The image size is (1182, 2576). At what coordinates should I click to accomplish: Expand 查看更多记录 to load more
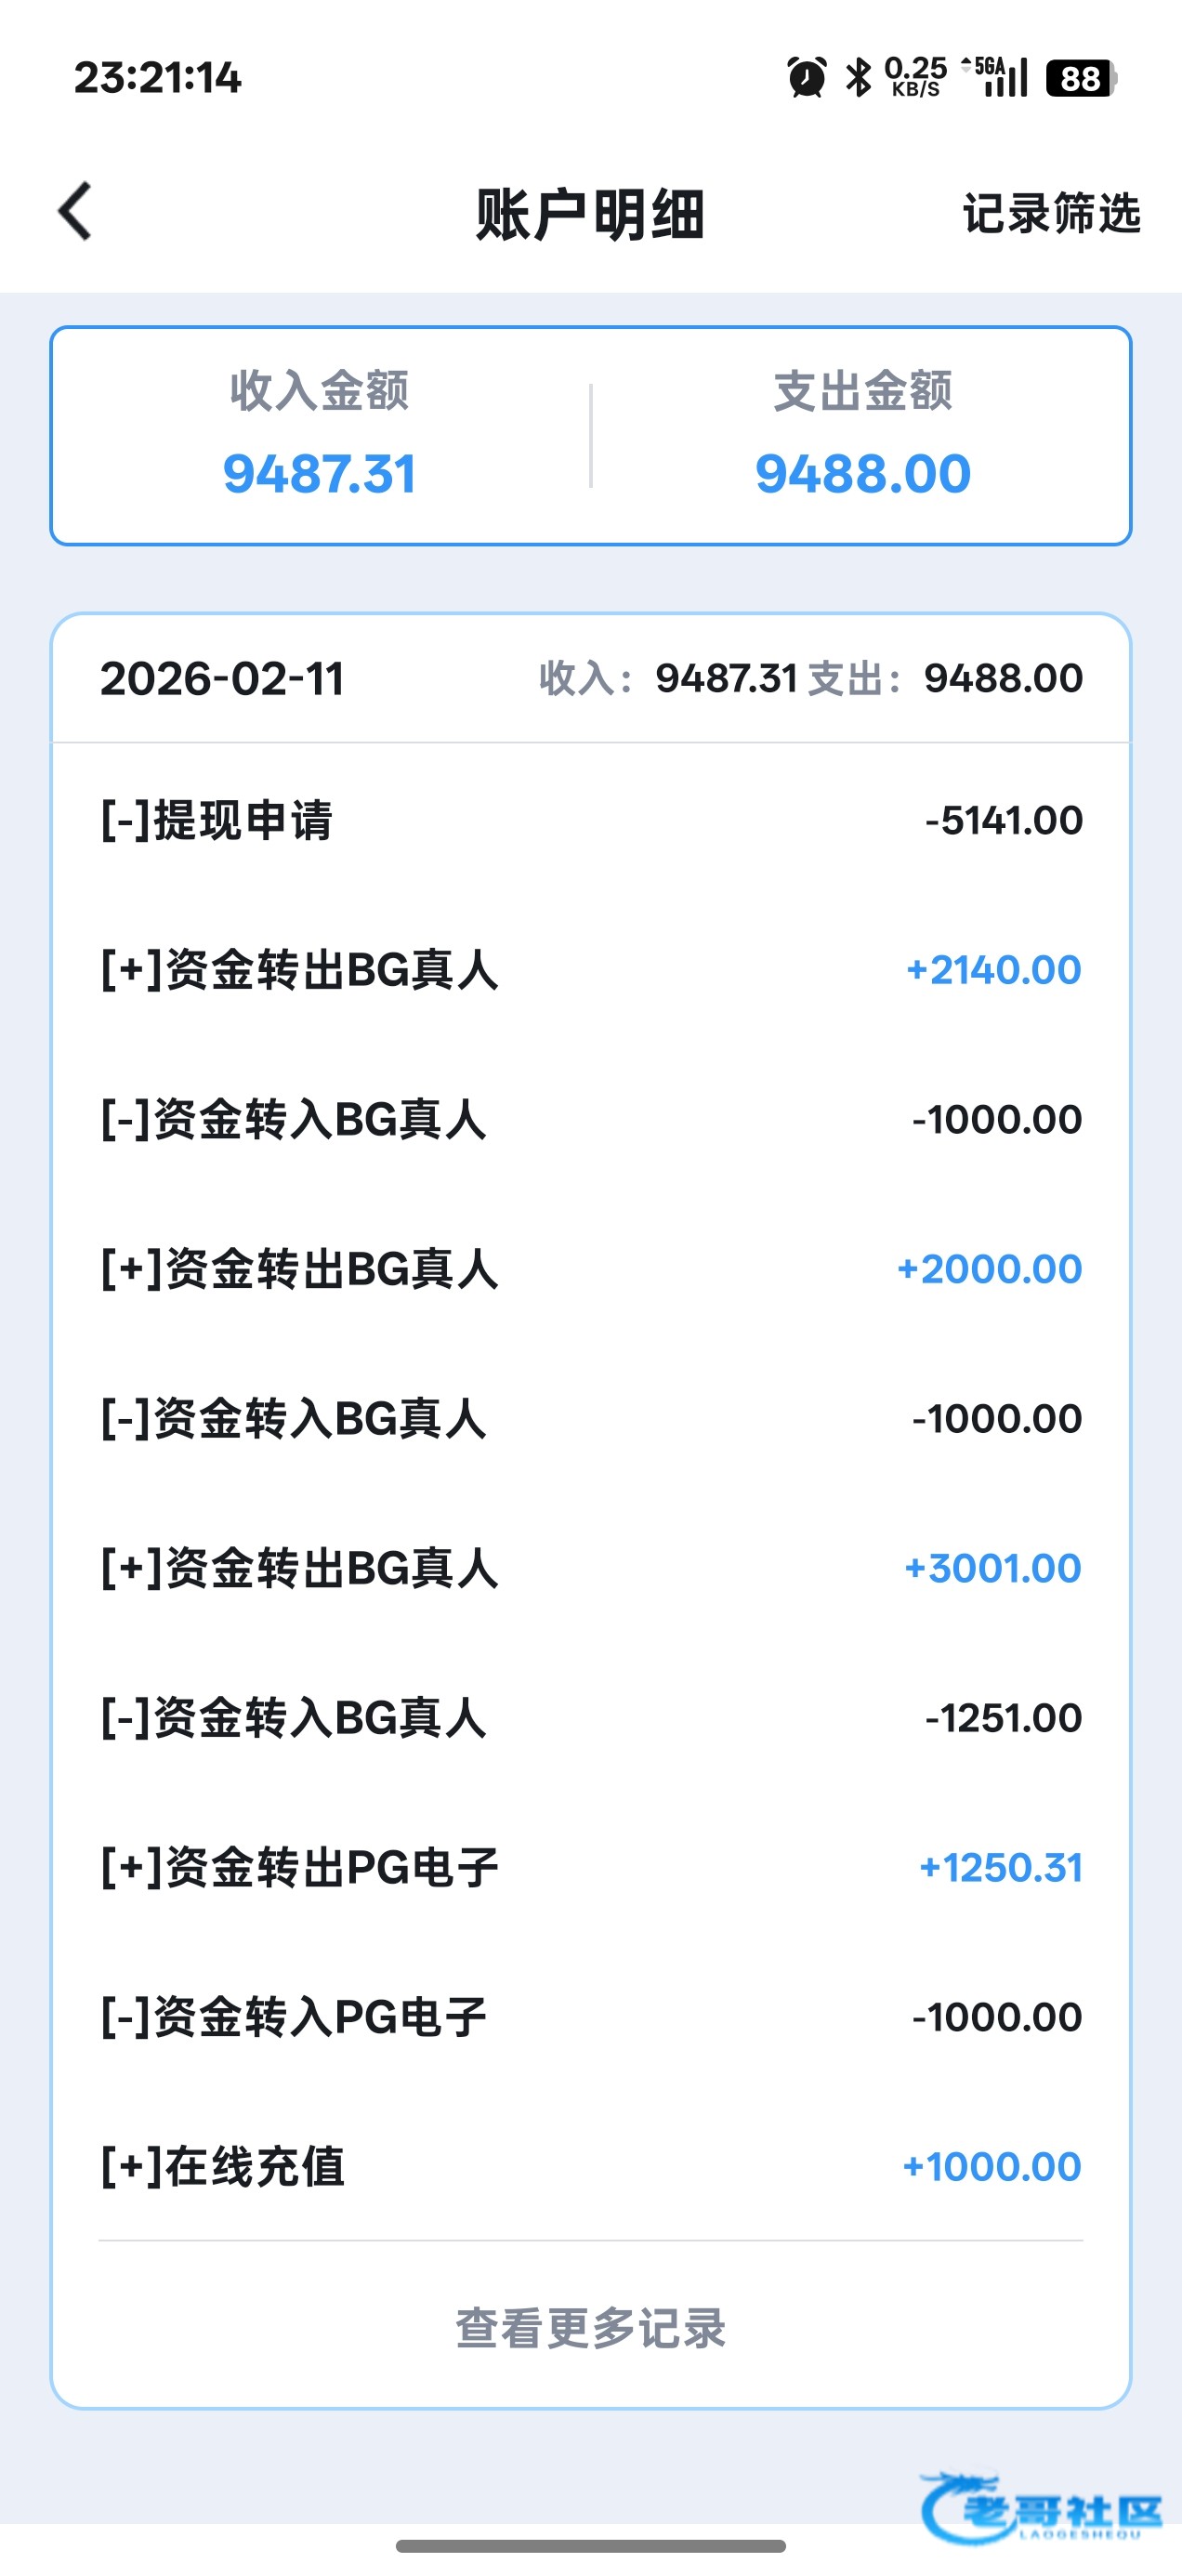tap(590, 2328)
